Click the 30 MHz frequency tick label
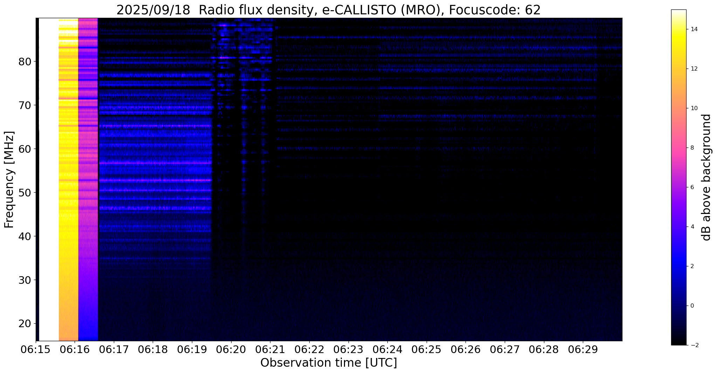This screenshot has height=373, width=717. (25, 280)
